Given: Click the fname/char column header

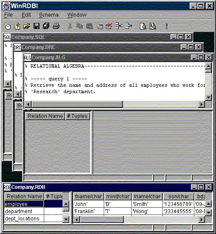Looking at the screenshot, I should coord(88,197).
